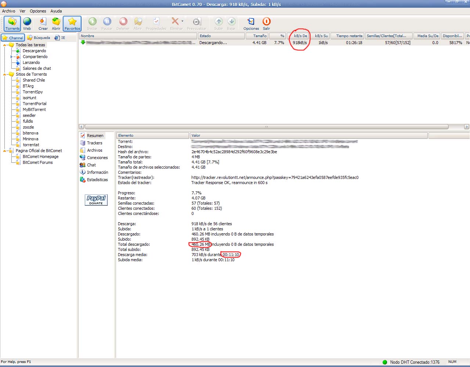470x367 pixels.
Task: Open the Opciones menu in the menu bar
Action: click(38, 11)
